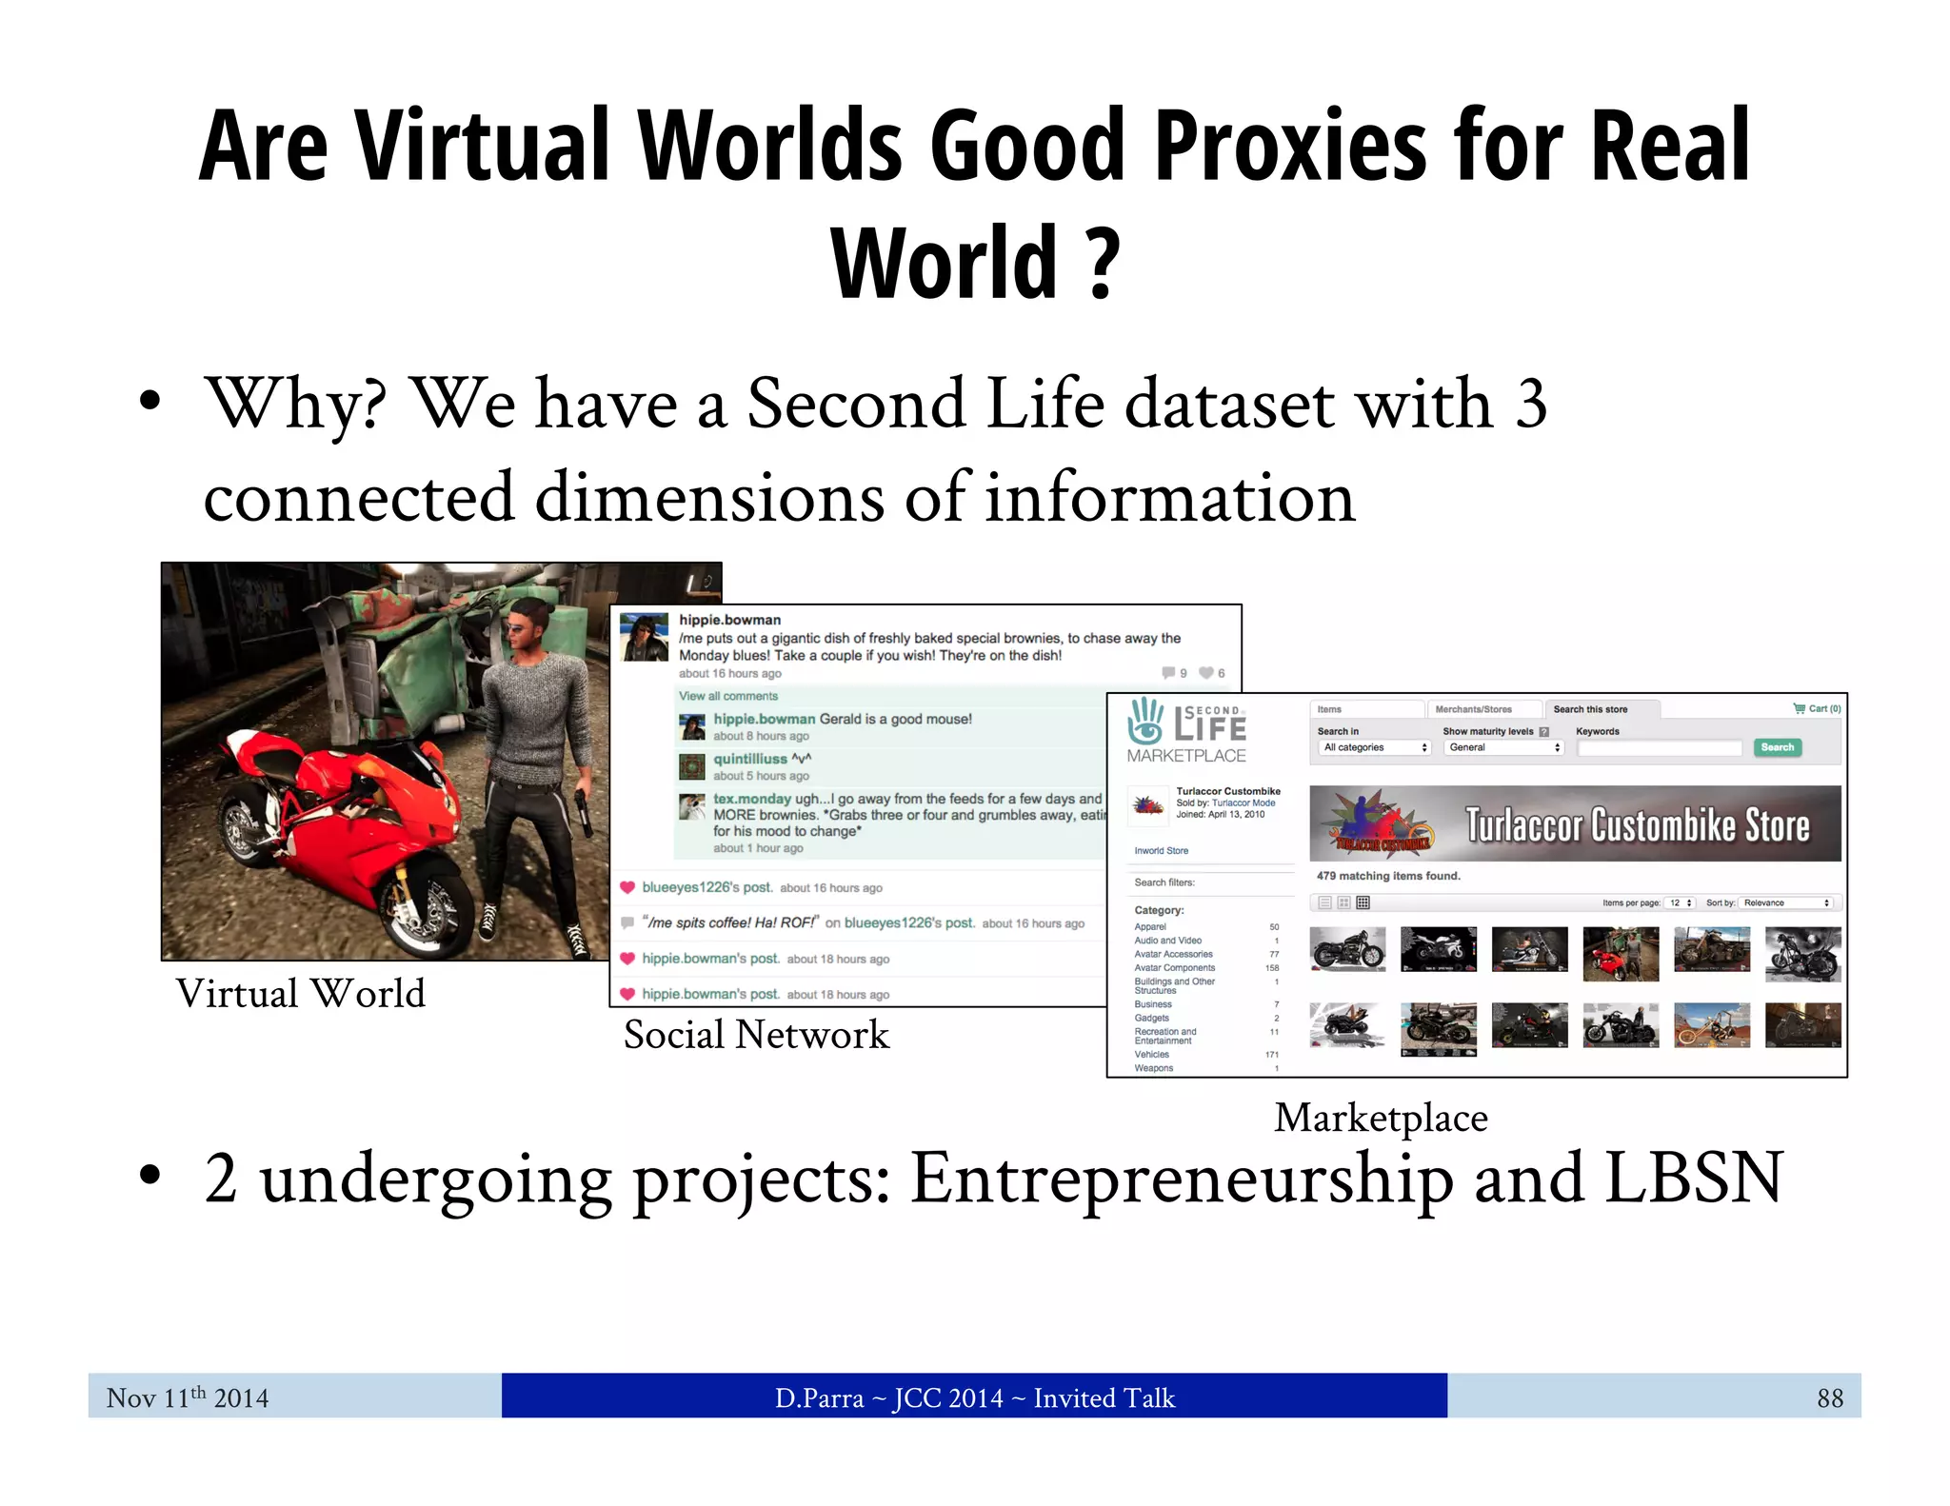Select the Search this store tab
Image resolution: width=1950 pixels, height=1506 pixels.
[x=1602, y=709]
